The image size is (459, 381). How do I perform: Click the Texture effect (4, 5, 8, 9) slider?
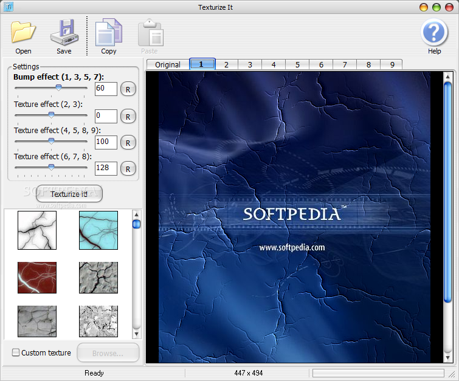click(51, 142)
